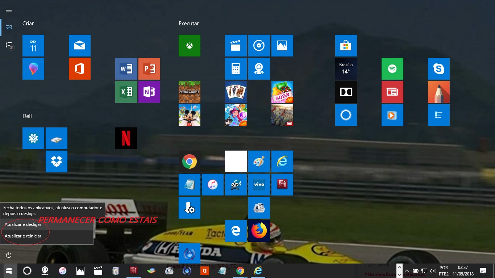
Task: Open the Netflix tile
Action: pyautogui.click(x=126, y=138)
